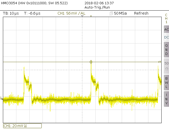Click the CH1 vertical menu title
Image resolution: width=169 pixels, height=138 pixels.
tap(166, 18)
